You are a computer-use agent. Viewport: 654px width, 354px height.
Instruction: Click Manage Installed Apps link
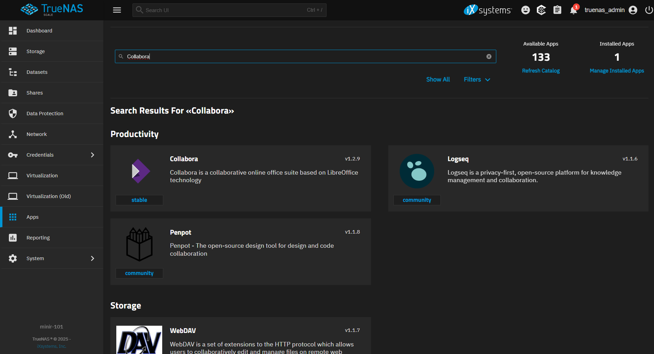point(617,71)
